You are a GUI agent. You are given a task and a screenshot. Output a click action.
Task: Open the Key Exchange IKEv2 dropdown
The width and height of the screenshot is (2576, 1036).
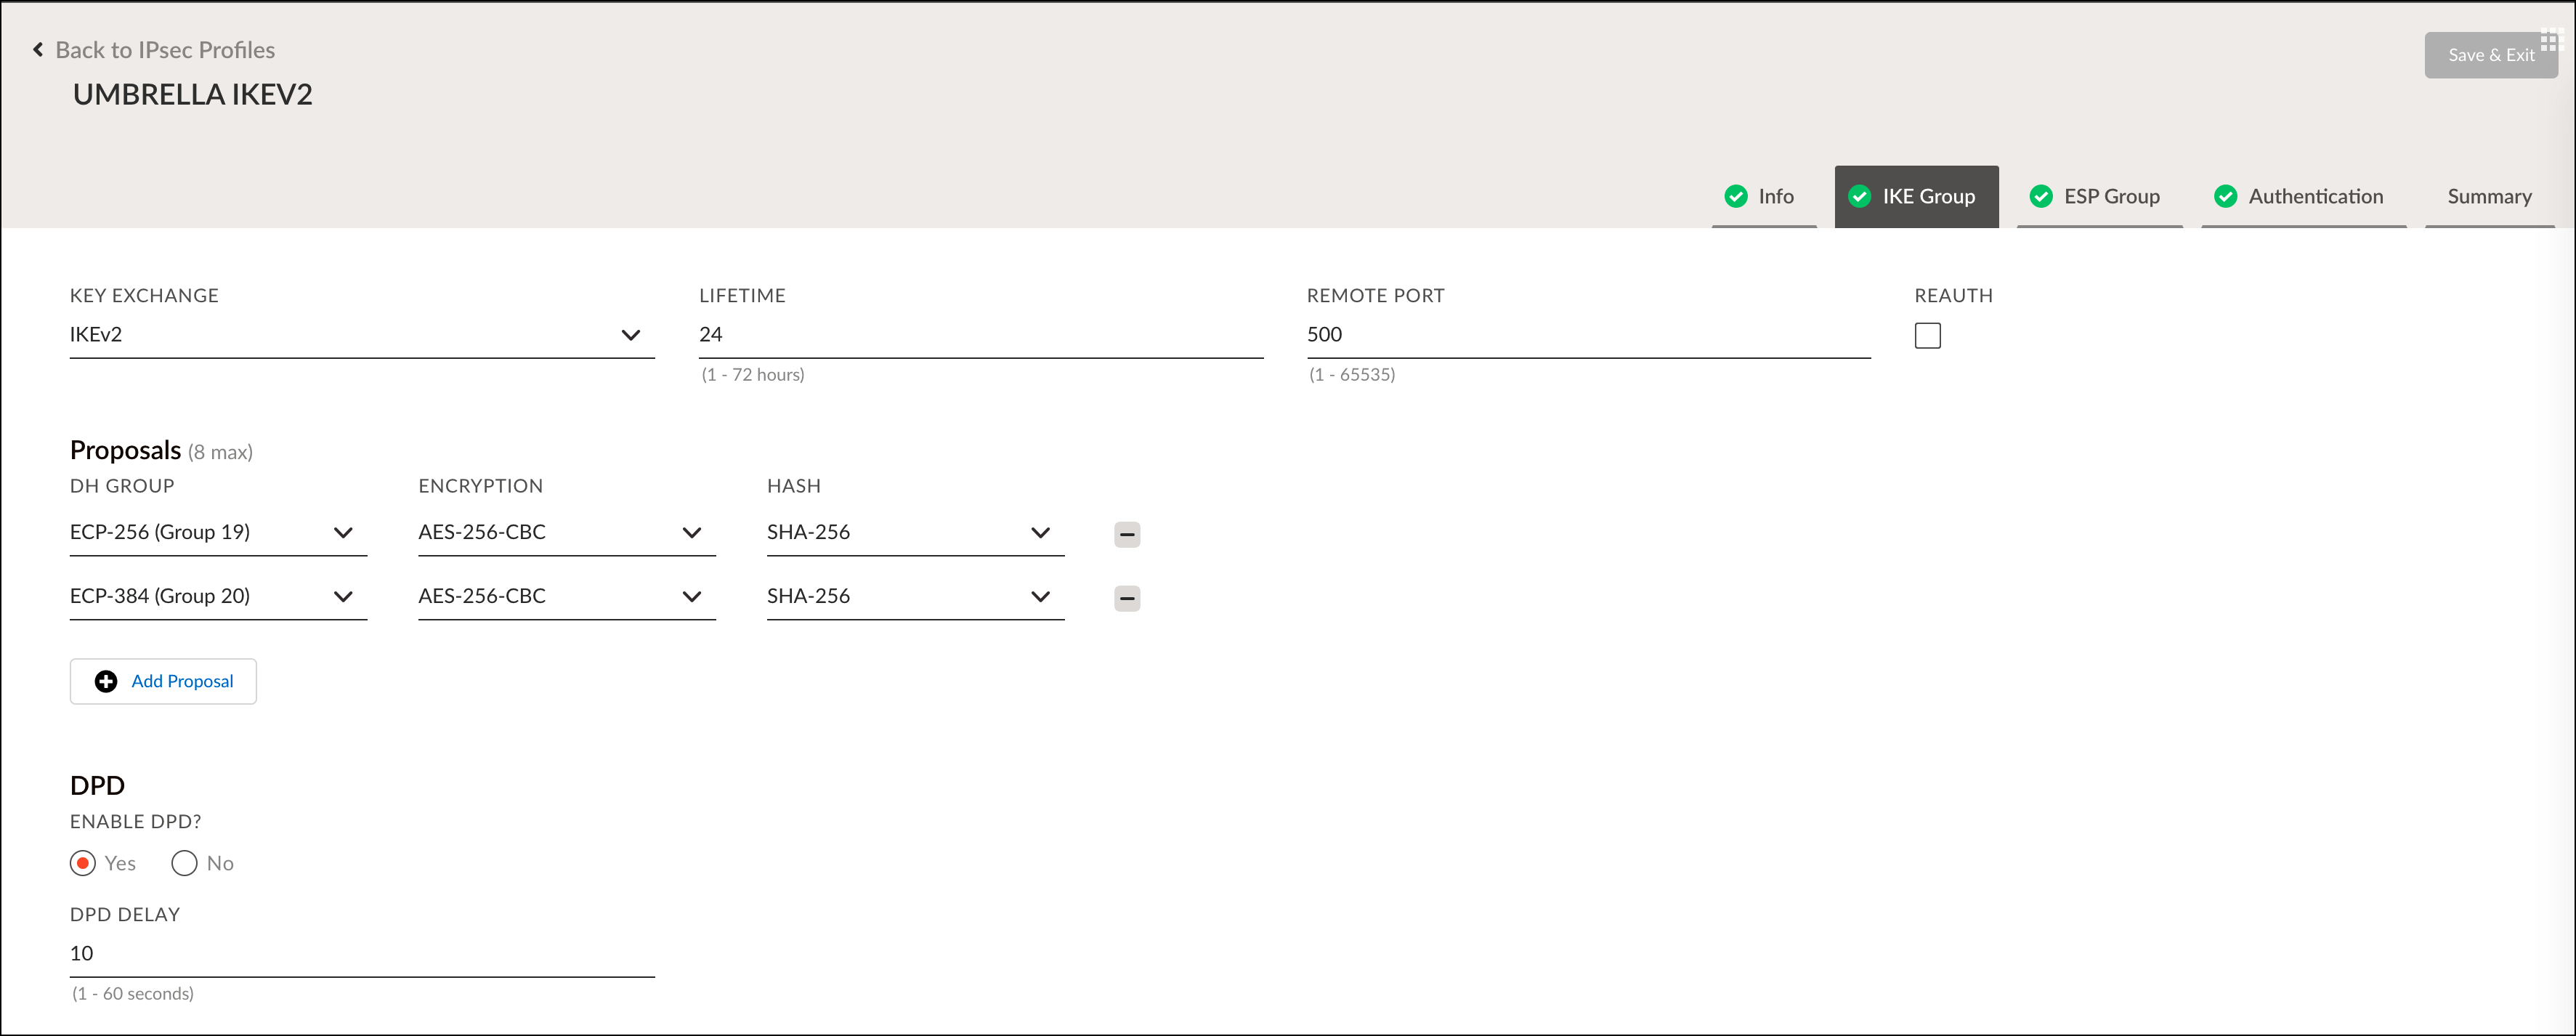tap(361, 335)
